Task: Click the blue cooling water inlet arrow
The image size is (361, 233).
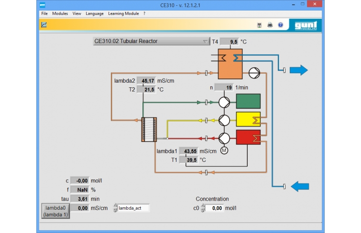Action: point(300,186)
